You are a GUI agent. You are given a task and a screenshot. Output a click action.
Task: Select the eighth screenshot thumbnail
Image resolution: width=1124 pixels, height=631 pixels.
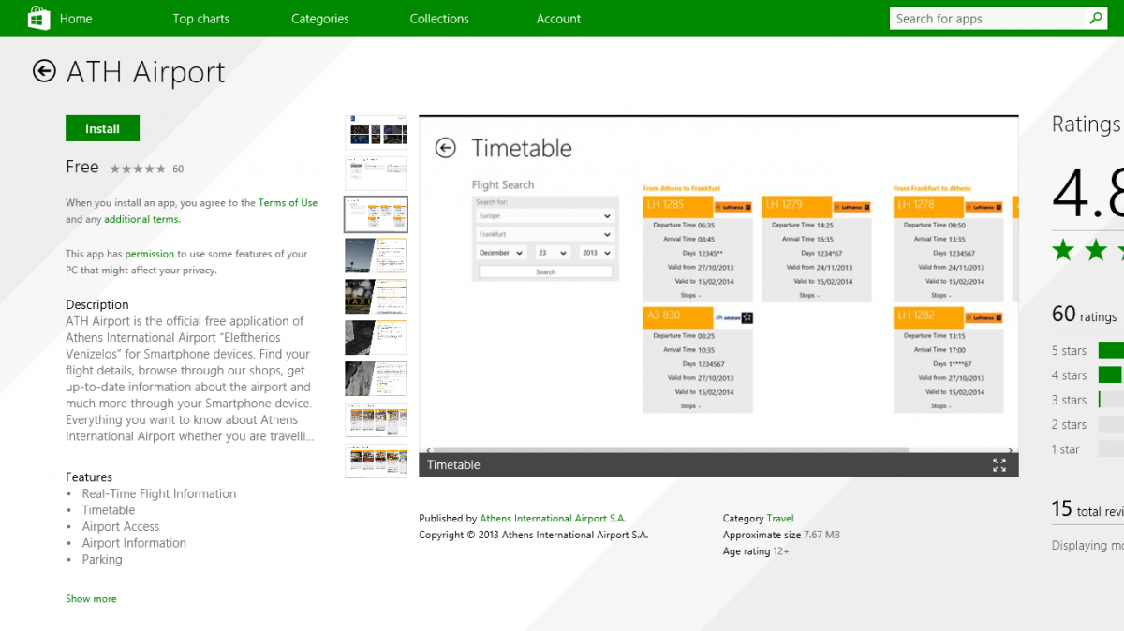pos(376,419)
